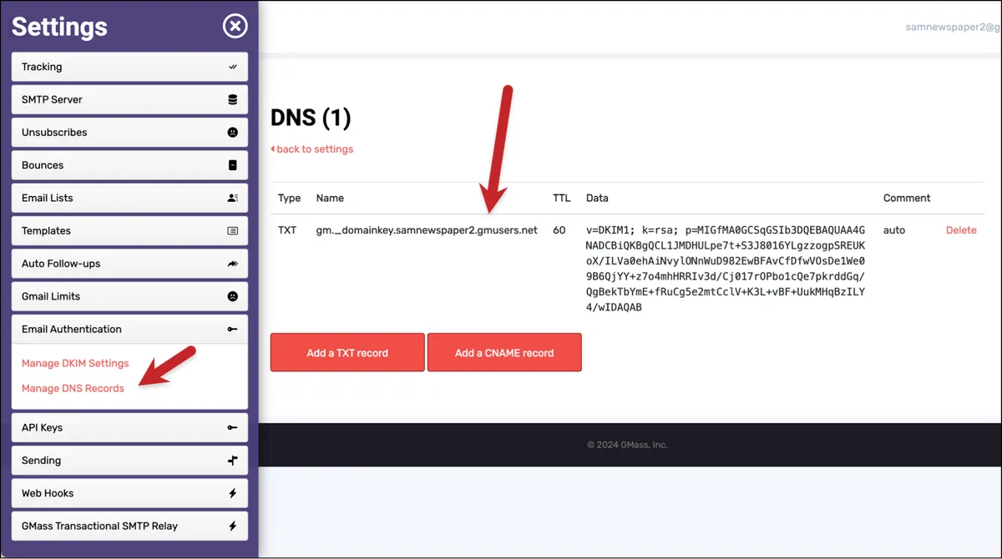
Task: Expand the Web Hooks section
Action: click(x=129, y=493)
